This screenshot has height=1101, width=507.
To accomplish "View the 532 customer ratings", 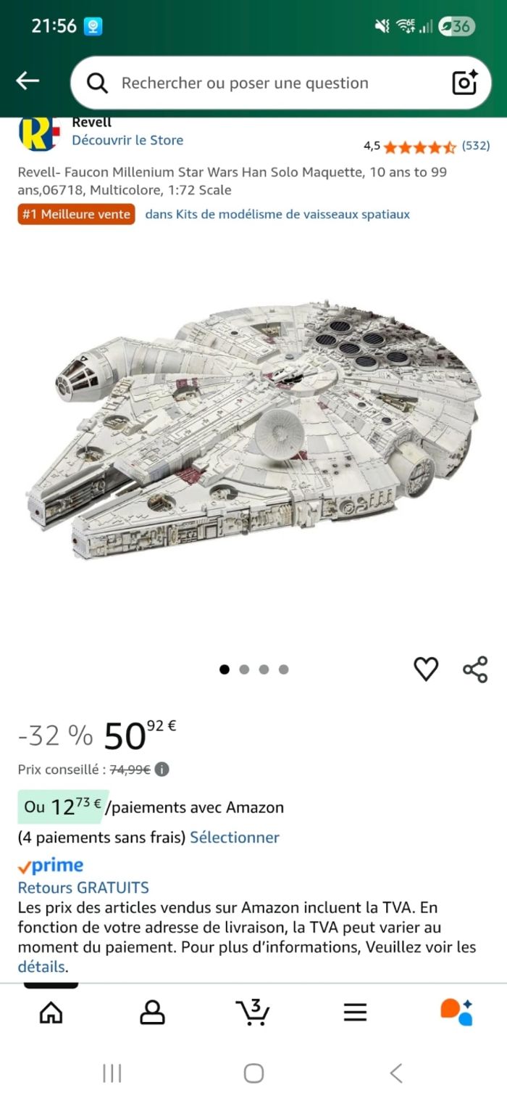I will click(x=476, y=145).
